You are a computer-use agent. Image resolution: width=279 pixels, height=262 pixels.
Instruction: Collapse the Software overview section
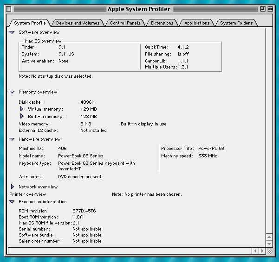click(12, 32)
